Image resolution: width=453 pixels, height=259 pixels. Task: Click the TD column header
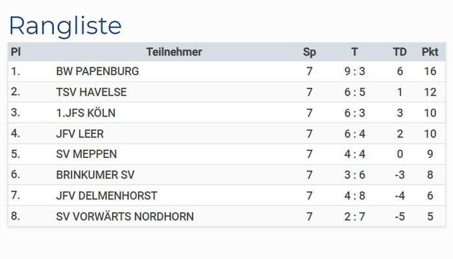[x=400, y=52]
